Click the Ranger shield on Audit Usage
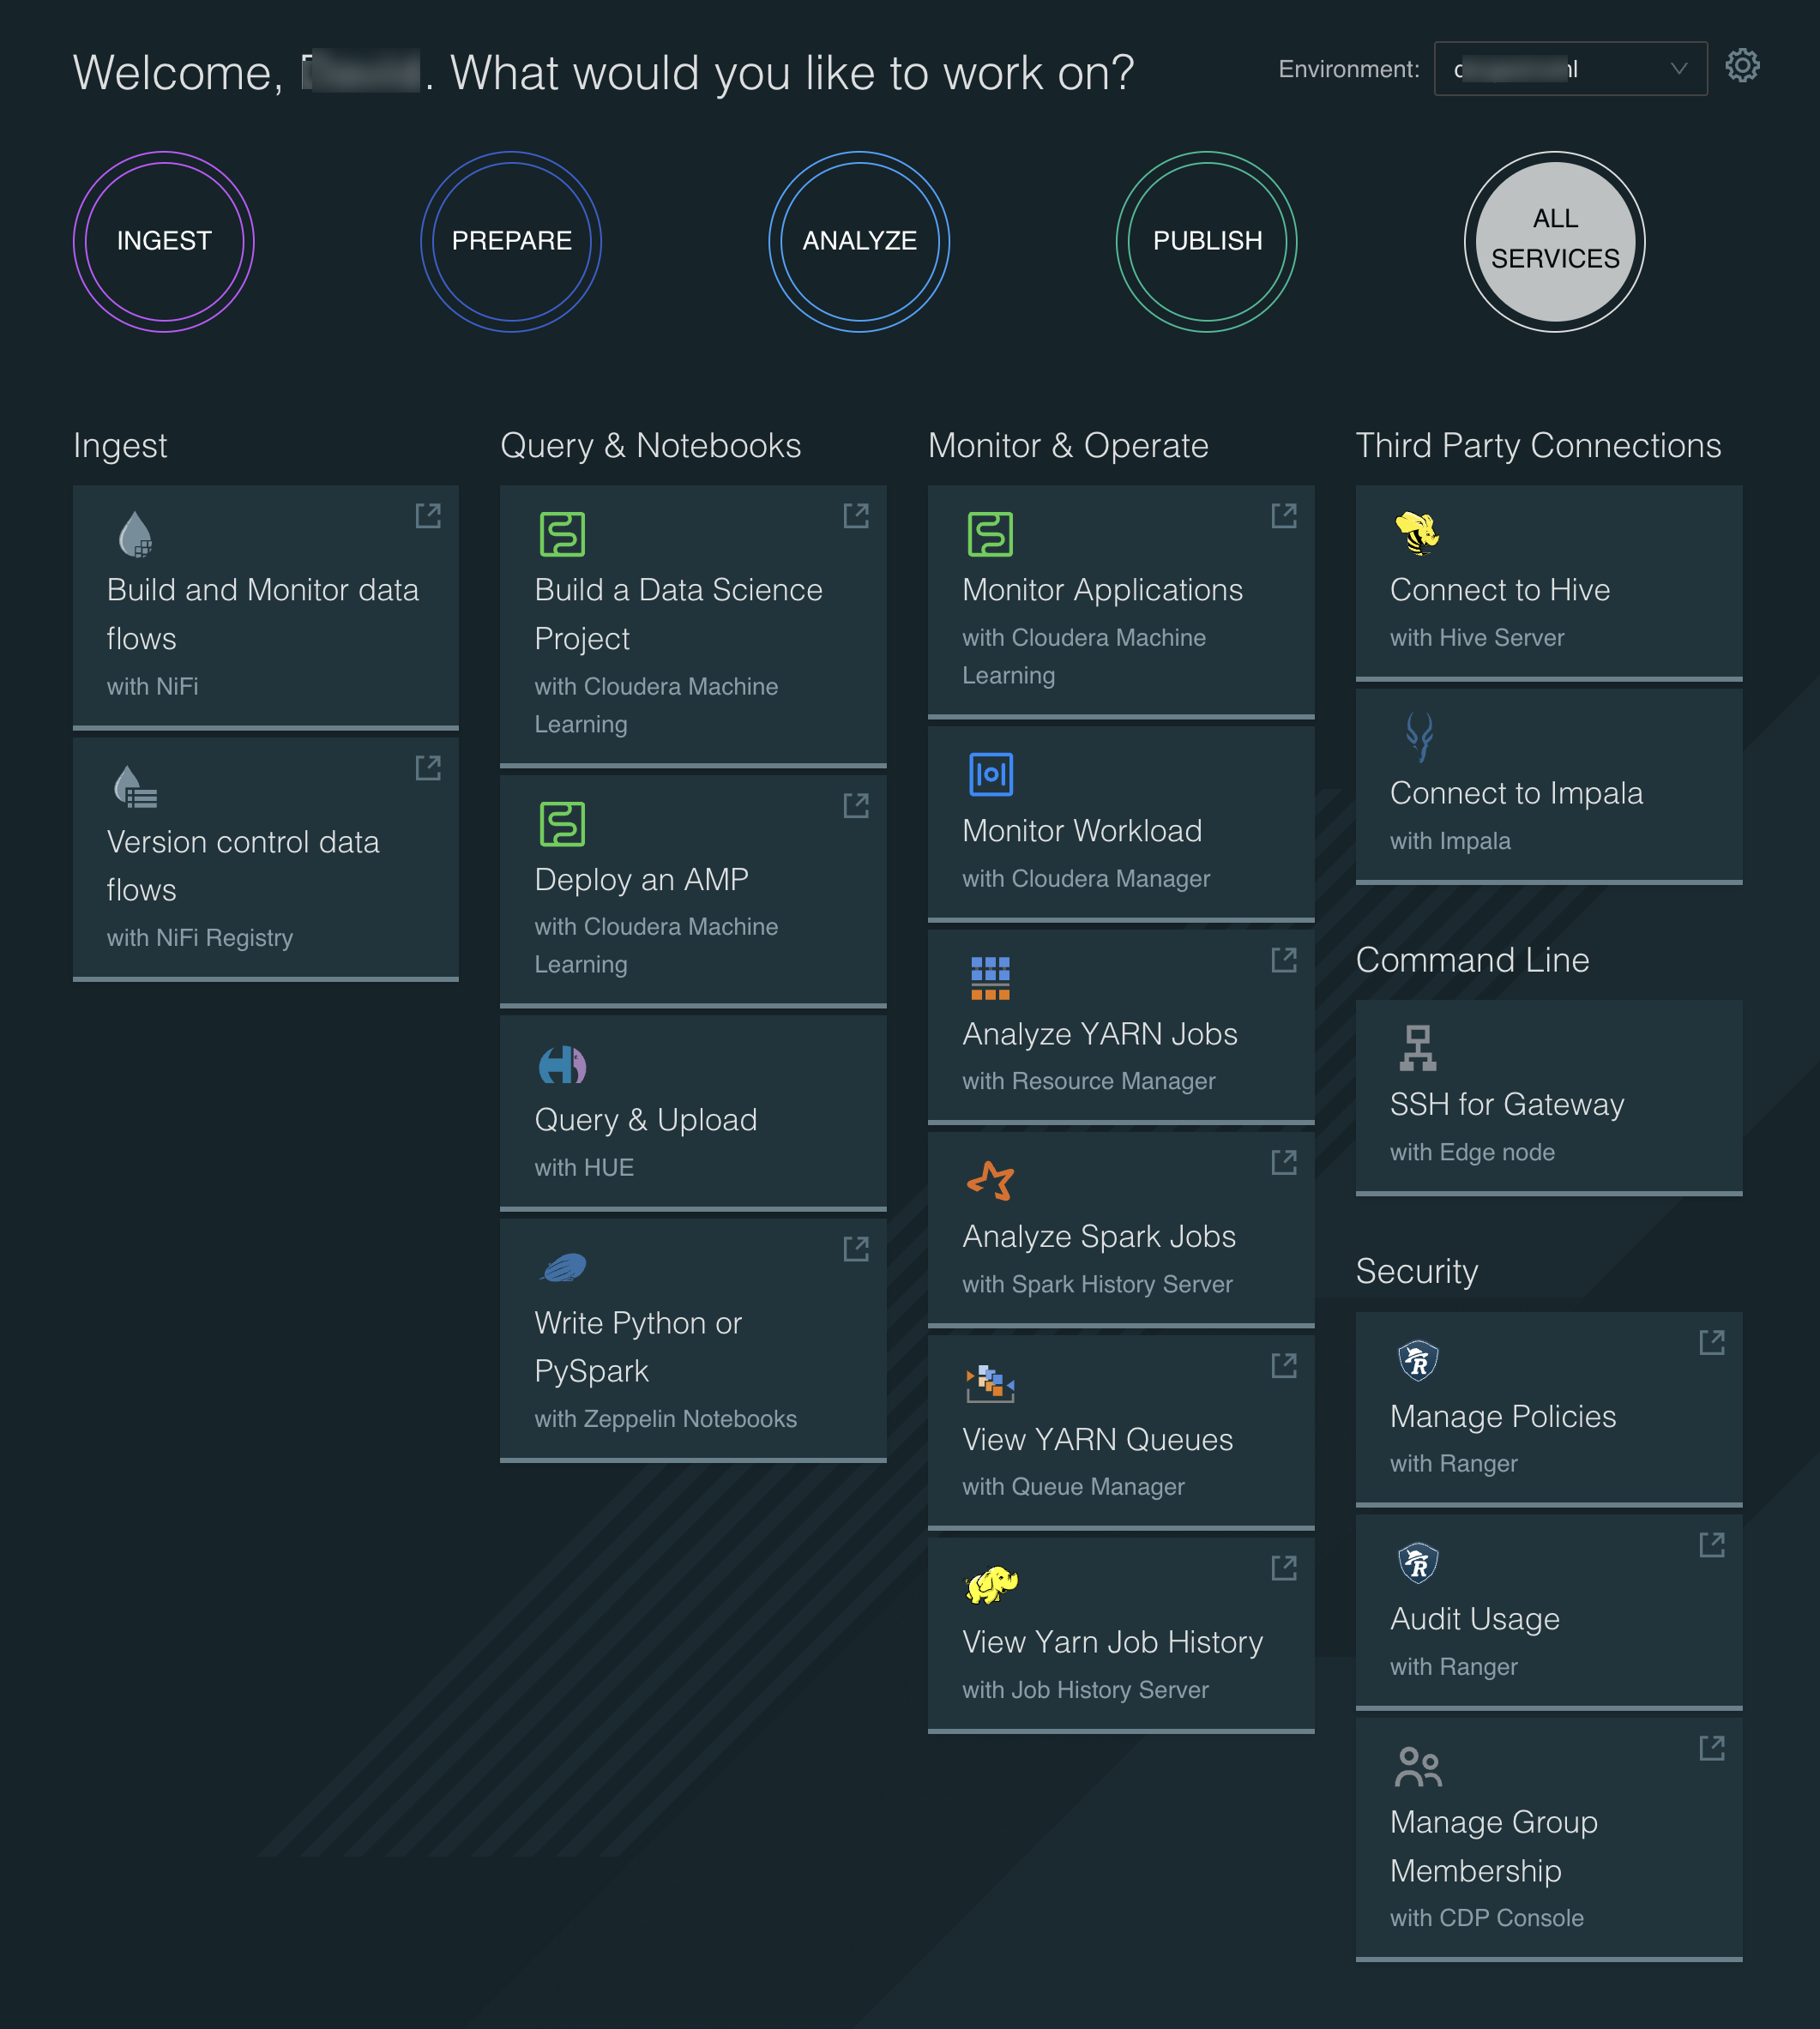1820x2029 pixels. pos(1418,1563)
